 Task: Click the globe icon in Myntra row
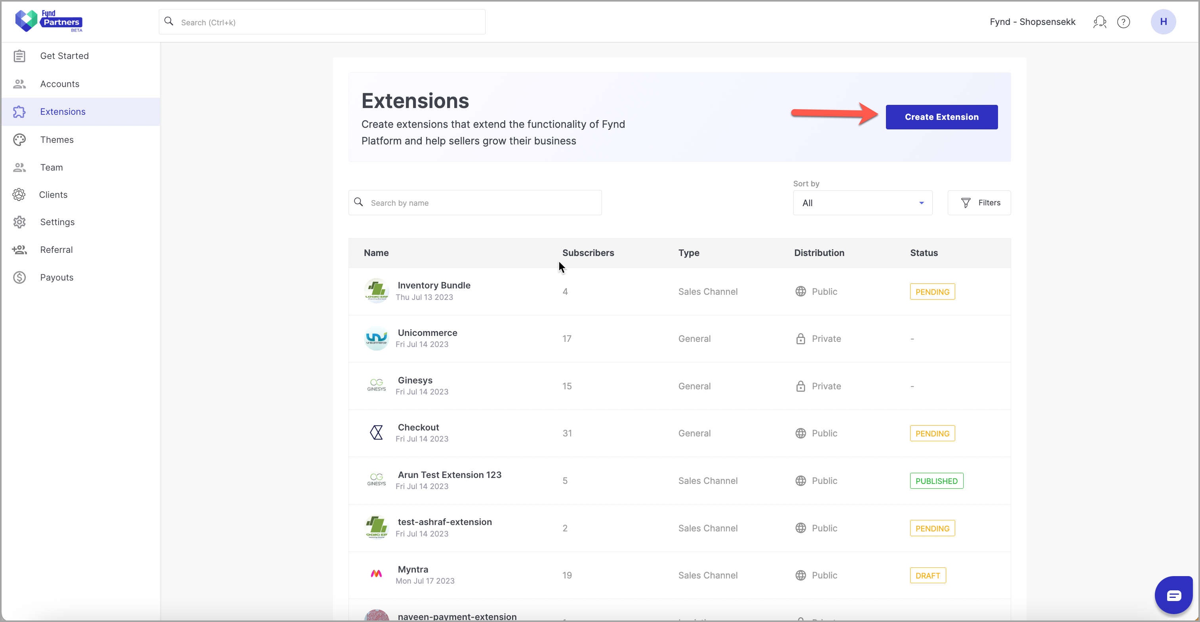800,575
